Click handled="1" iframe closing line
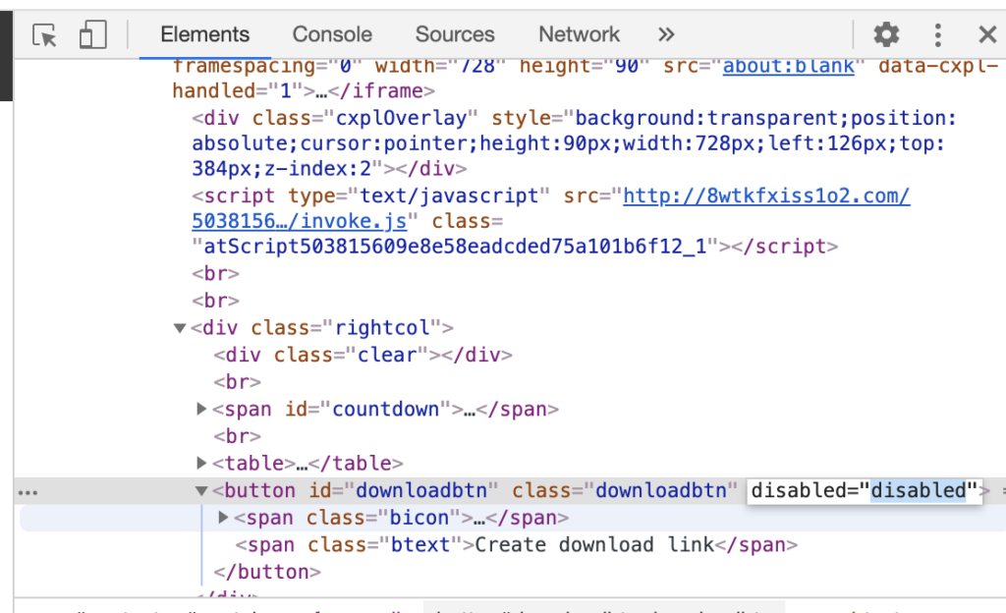 coord(304,91)
